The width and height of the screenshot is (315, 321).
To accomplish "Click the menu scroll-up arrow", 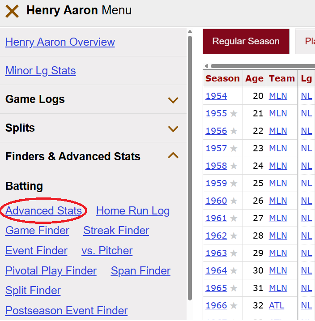I will [190, 32].
